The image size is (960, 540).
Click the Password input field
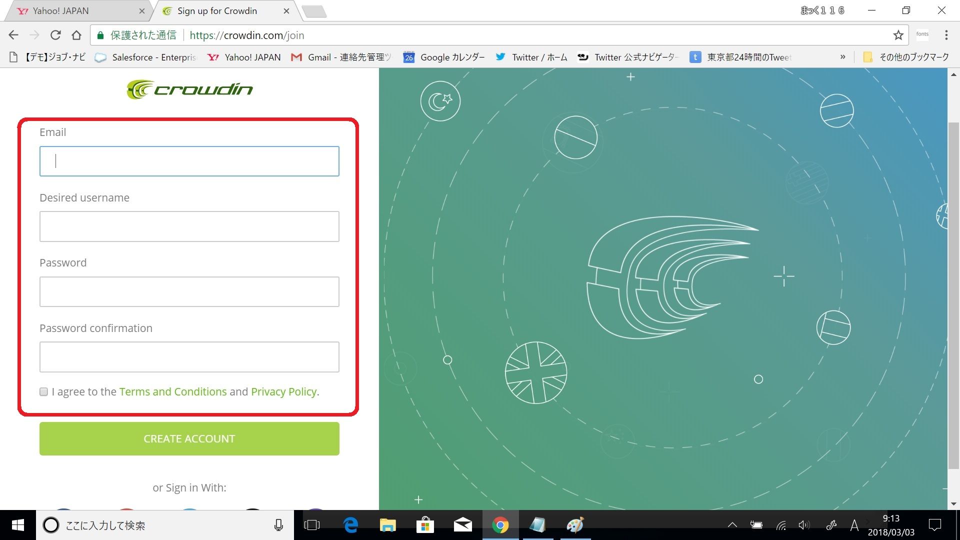(x=189, y=291)
